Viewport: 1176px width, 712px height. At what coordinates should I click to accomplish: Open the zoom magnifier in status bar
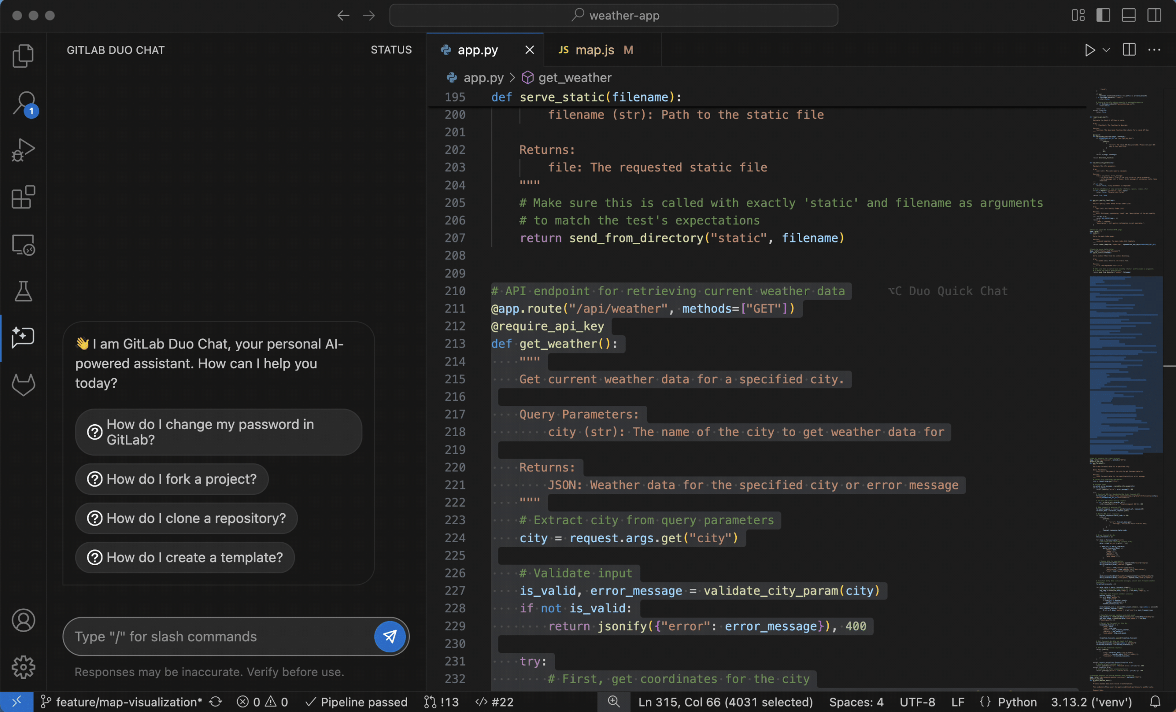click(x=613, y=701)
